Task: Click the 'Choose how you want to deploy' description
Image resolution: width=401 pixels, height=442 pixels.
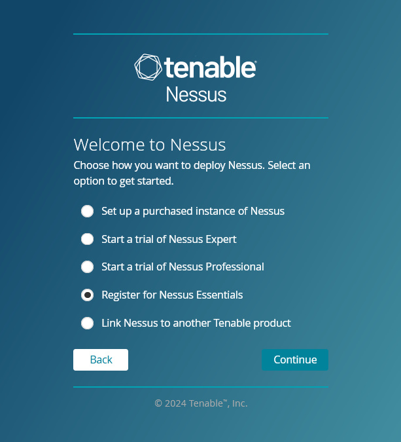Action: click(192, 173)
